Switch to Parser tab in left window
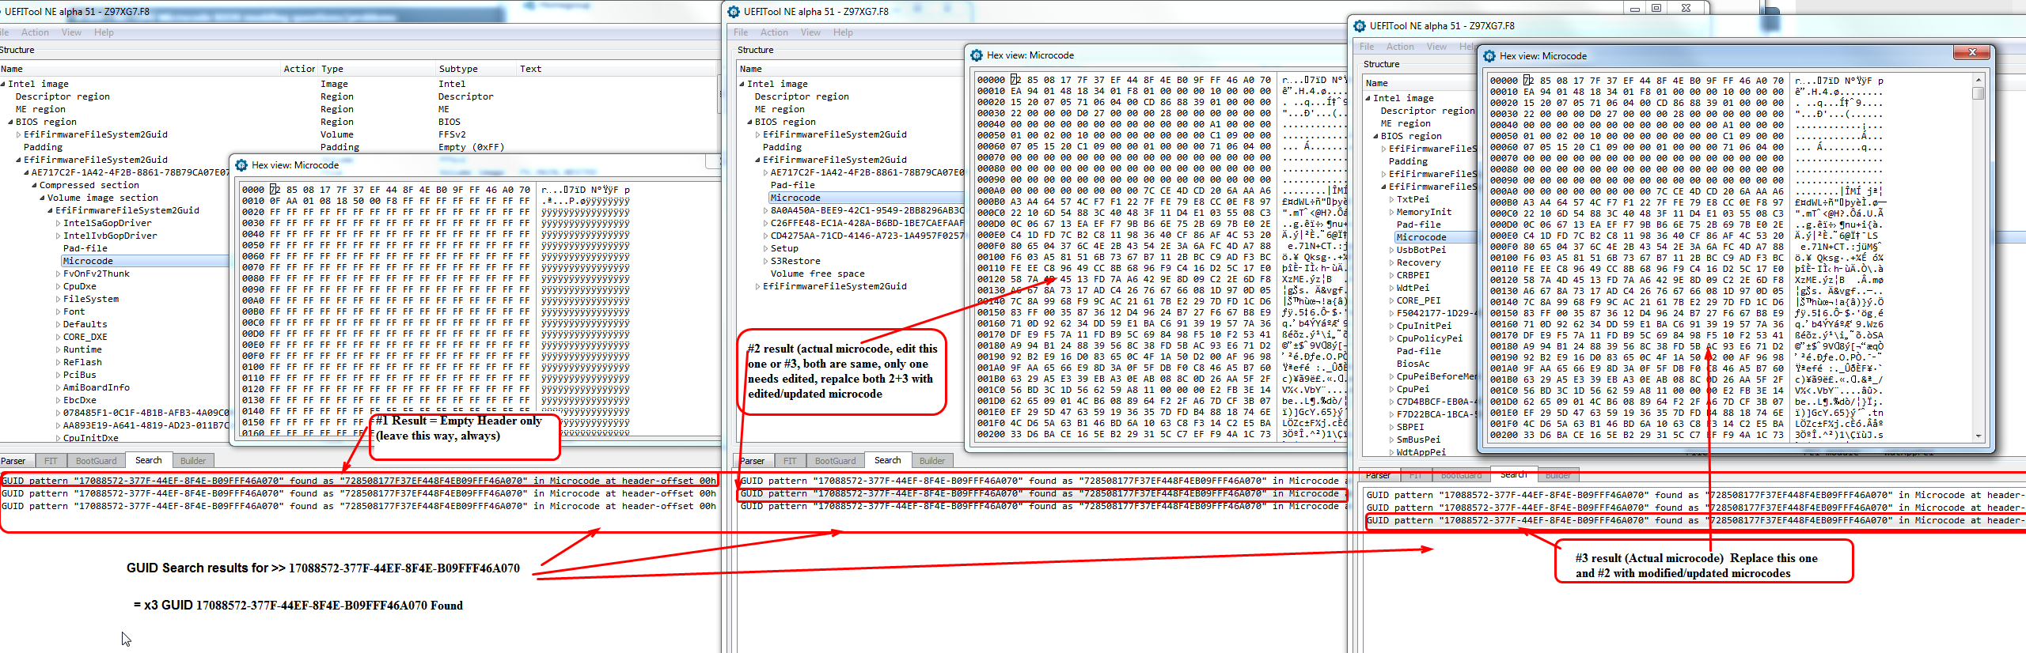Viewport: 2026px width, 653px height. click(13, 461)
